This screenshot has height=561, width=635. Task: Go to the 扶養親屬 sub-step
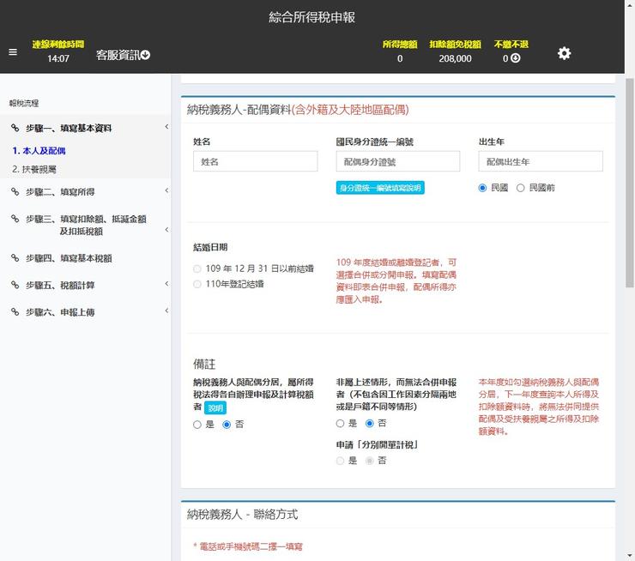tap(39, 169)
